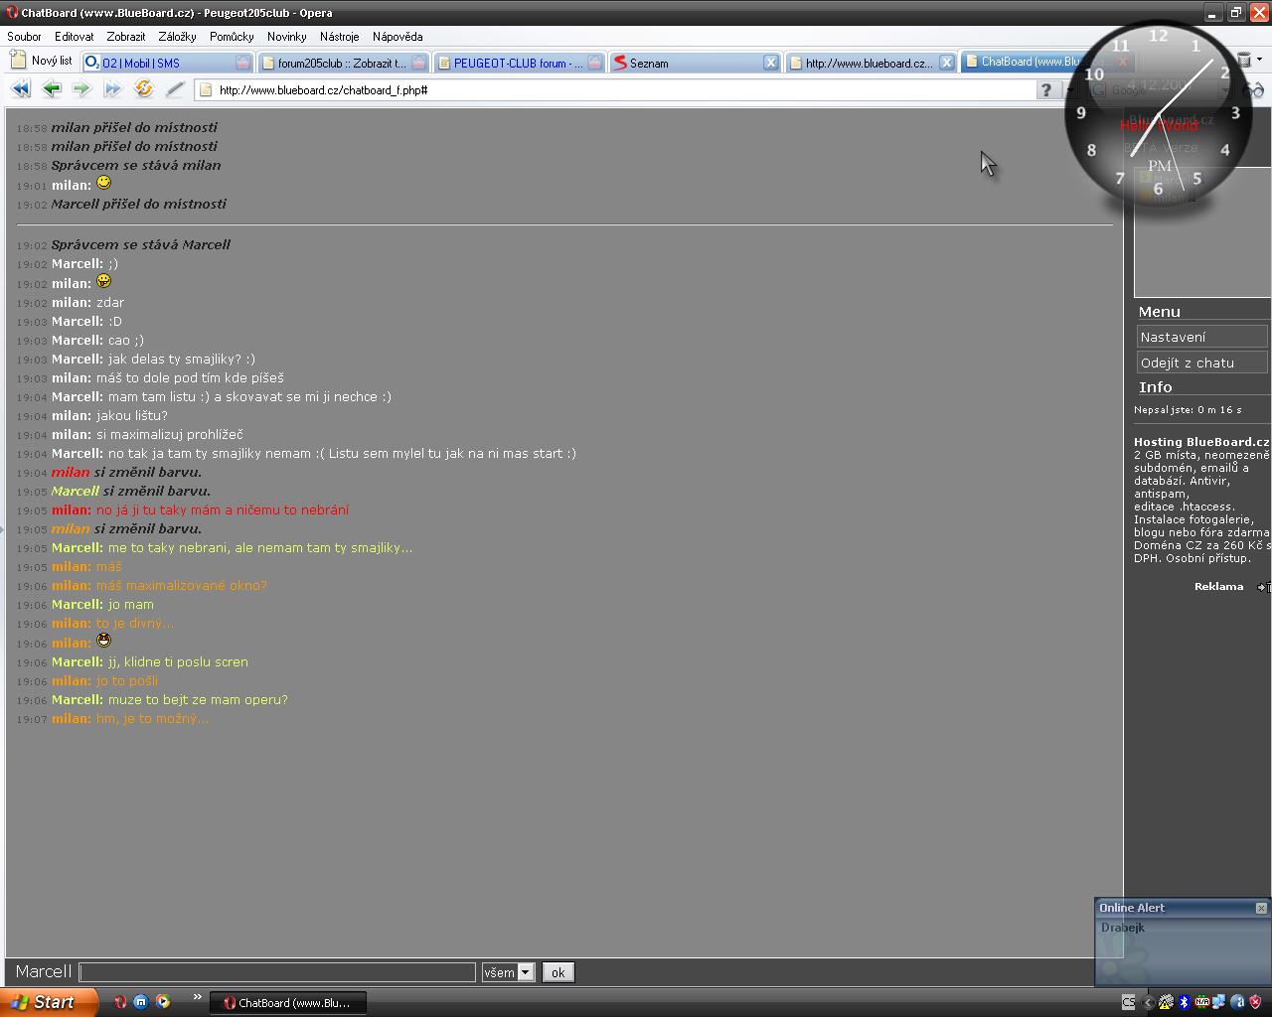Click the Odejít z chatu link

click(1200, 363)
